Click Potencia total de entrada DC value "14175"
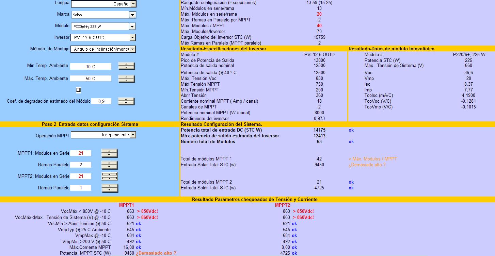Screen dimensions: 495x256 [319, 130]
